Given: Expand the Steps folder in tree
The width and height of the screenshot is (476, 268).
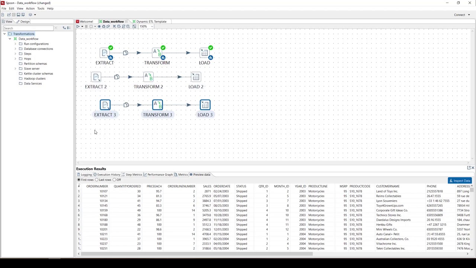Looking at the screenshot, I should [x=15, y=54].
